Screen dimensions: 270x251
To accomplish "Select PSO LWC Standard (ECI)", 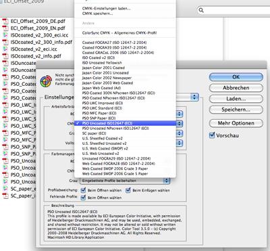I will (x=125, y=108).
